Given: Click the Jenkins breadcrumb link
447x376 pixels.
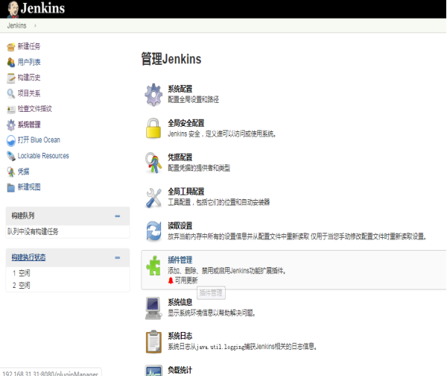Looking at the screenshot, I should tap(16, 25).
